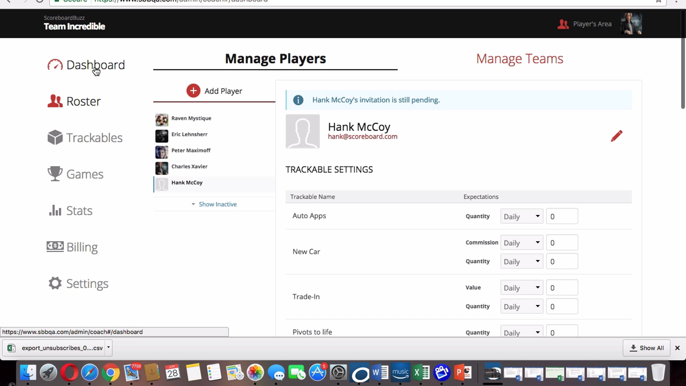
Task: Click the Show All downloads button
Action: click(x=646, y=348)
